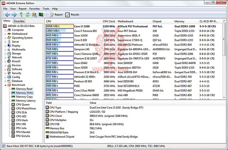This screenshot has width=228, height=150.
Task: Expand the Display tree node
Action: (x=5, y=46)
